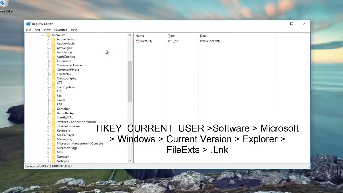The height and width of the screenshot is (193, 343).
Task: Click the (value not set) data cell
Action: (210, 41)
